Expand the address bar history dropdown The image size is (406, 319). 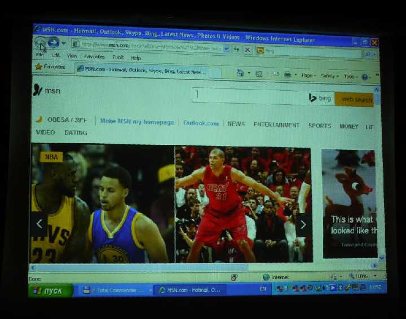pos(226,48)
